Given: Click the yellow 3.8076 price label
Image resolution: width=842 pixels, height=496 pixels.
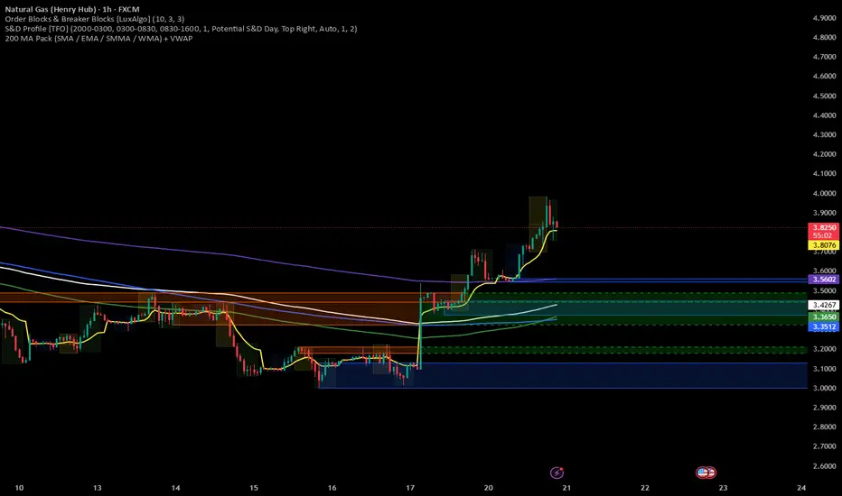Looking at the screenshot, I should 823,245.
